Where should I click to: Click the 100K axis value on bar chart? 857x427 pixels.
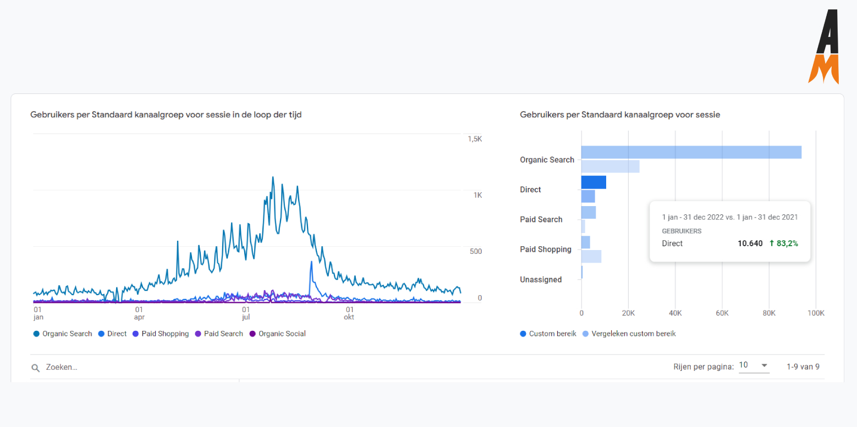[x=816, y=313]
